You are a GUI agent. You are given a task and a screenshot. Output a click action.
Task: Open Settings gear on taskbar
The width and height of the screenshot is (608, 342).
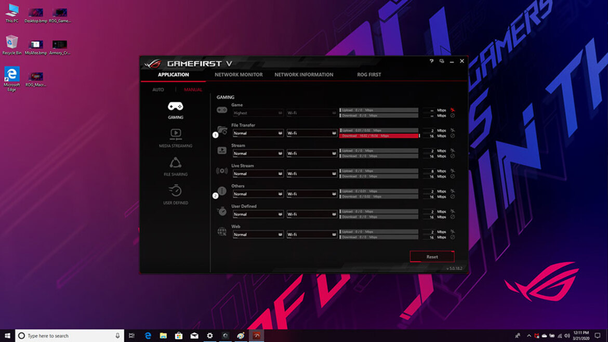210,336
